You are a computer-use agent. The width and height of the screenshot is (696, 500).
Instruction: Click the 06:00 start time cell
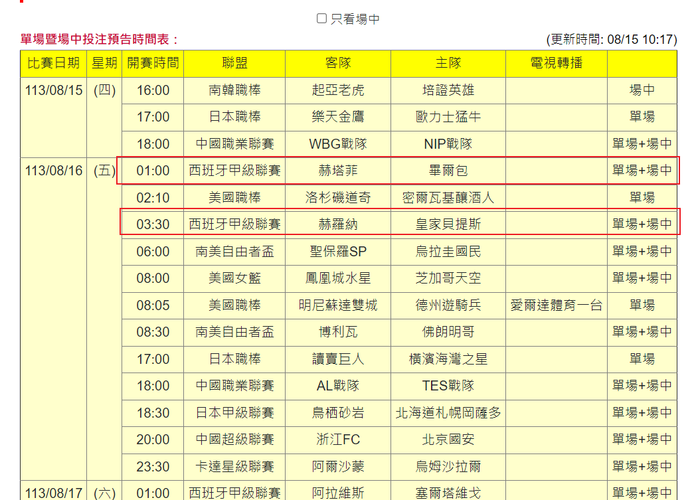click(153, 252)
